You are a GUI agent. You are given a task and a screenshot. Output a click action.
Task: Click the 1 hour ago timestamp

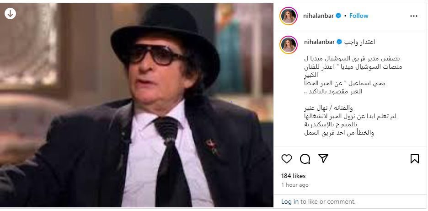295,185
